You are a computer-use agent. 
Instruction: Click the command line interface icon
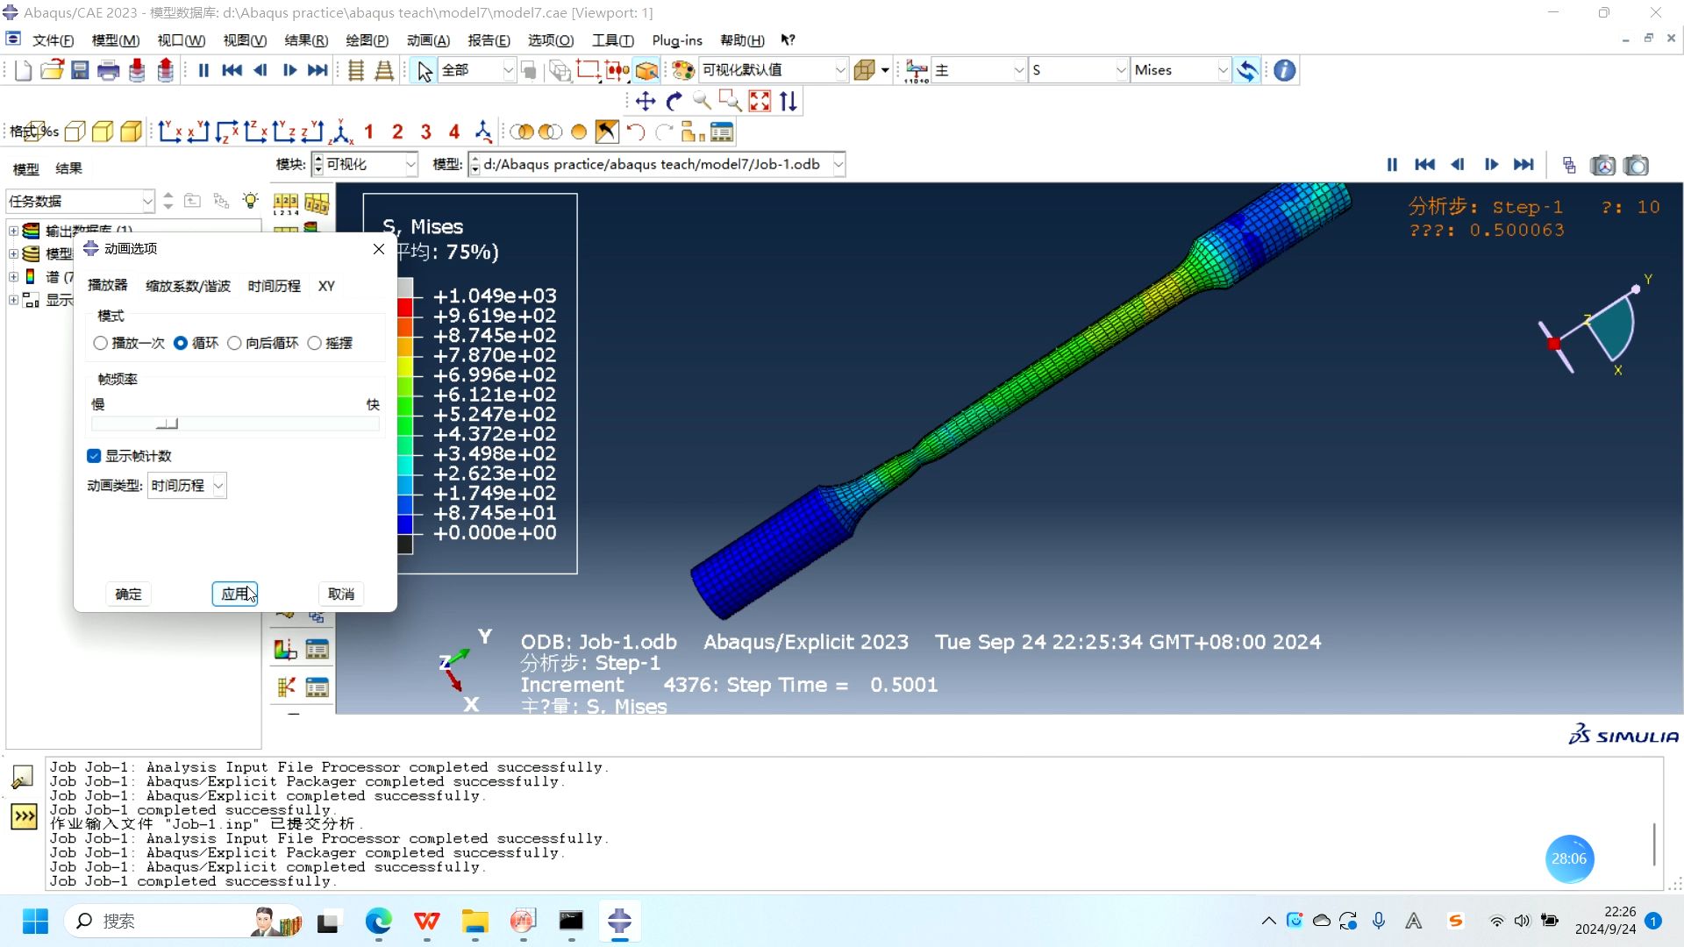24,817
